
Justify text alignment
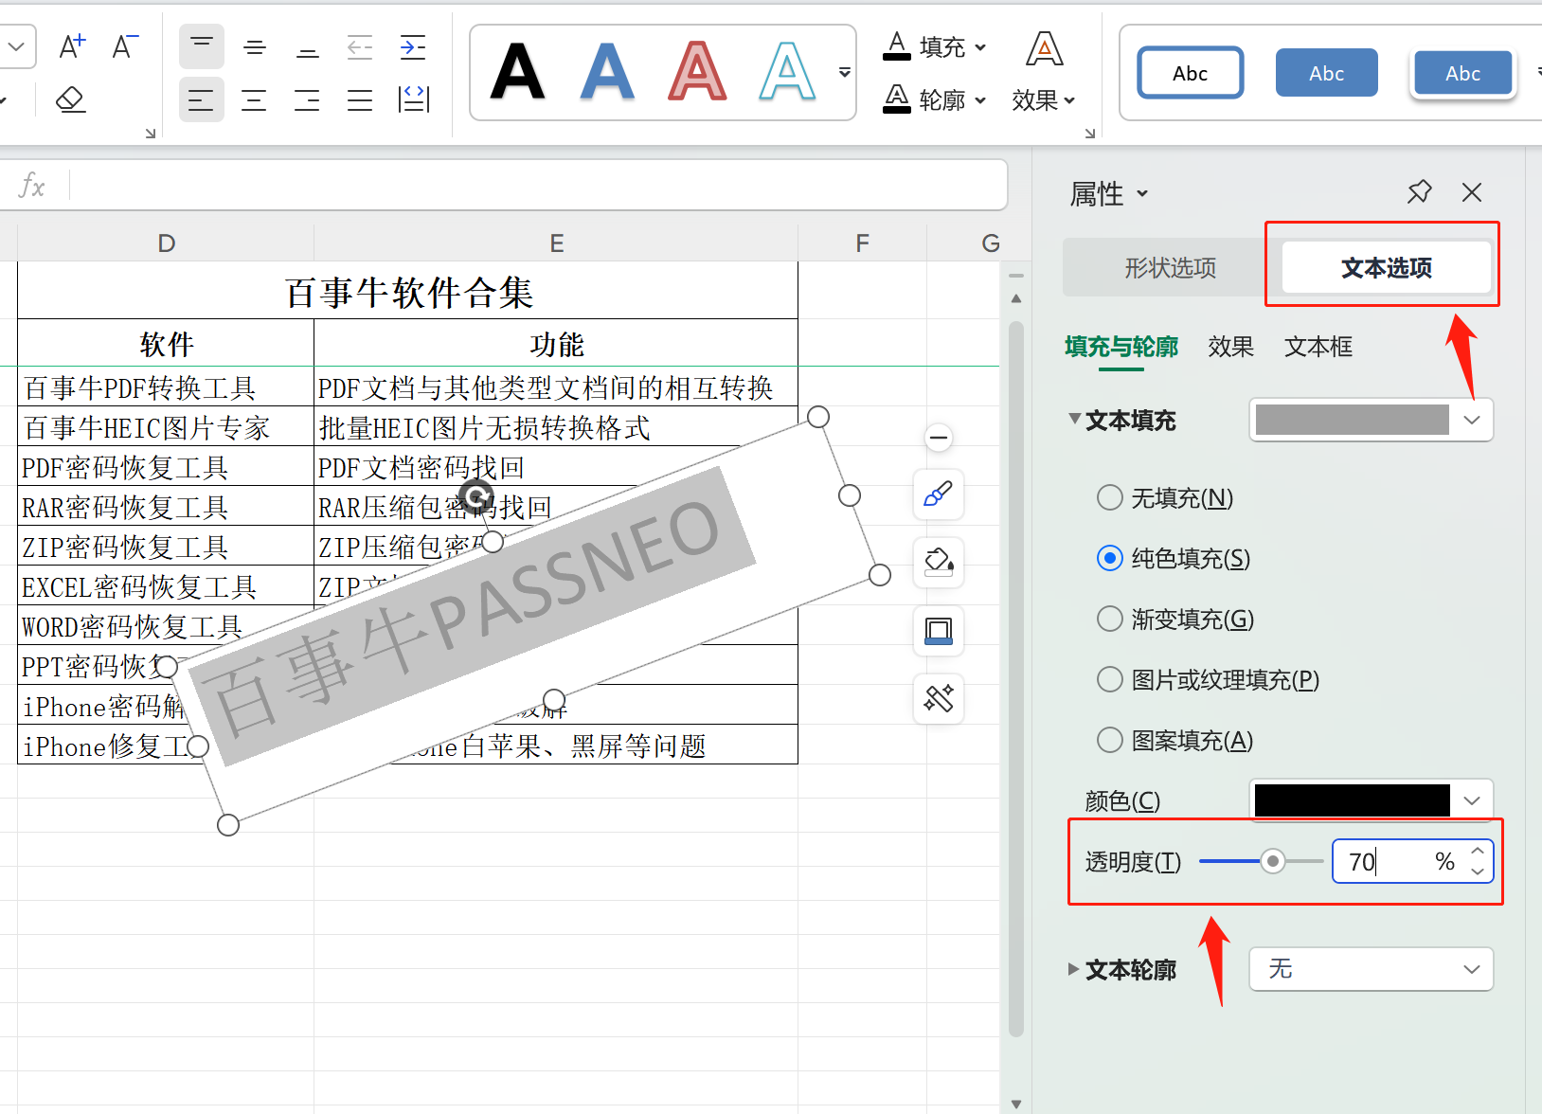point(360,99)
